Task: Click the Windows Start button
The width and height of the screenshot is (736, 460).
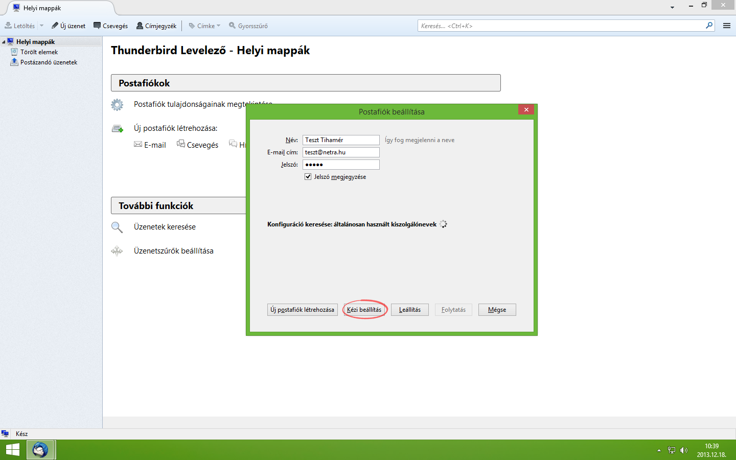Action: (12, 450)
